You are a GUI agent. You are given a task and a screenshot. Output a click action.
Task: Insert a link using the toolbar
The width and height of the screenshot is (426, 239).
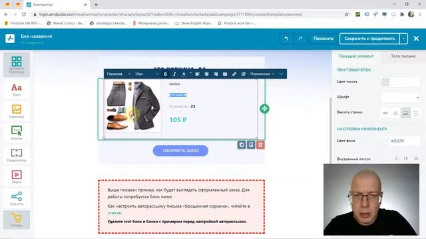[x=234, y=74]
